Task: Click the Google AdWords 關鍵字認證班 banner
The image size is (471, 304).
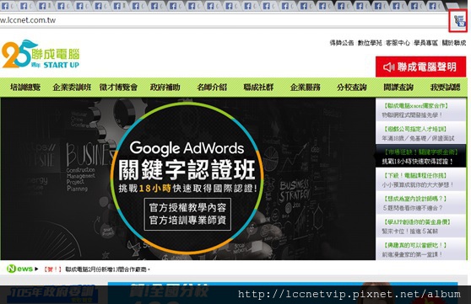Action: pyautogui.click(x=187, y=179)
